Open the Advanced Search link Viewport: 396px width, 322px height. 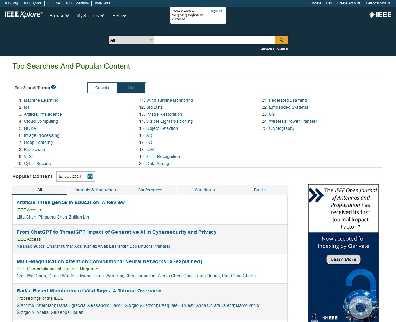pyautogui.click(x=275, y=49)
